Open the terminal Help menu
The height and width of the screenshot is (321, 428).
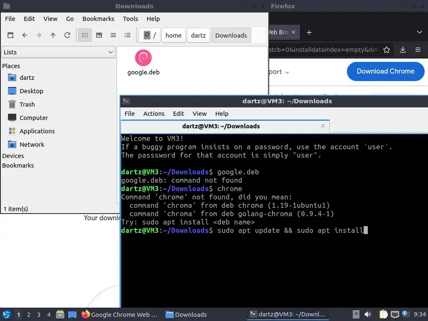(x=222, y=114)
